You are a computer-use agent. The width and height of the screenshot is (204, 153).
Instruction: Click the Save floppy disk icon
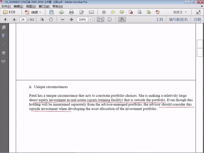coord(52,12)
